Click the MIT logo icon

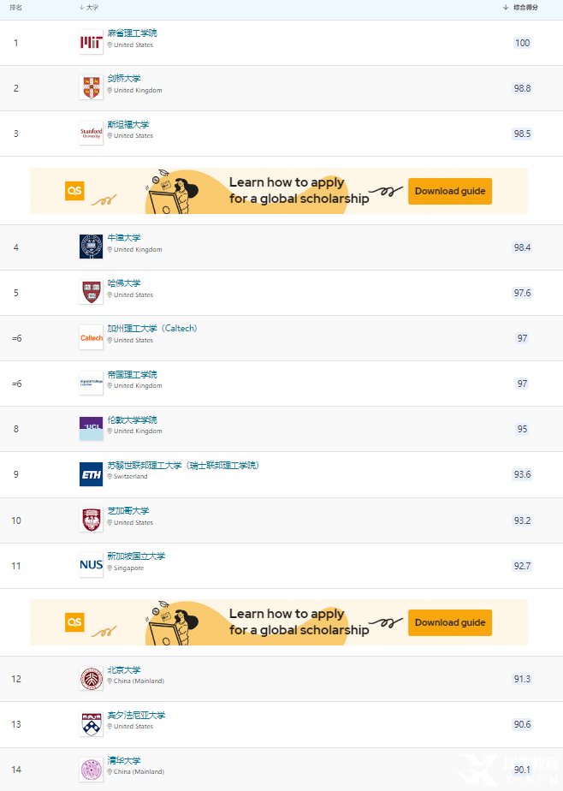pos(92,43)
